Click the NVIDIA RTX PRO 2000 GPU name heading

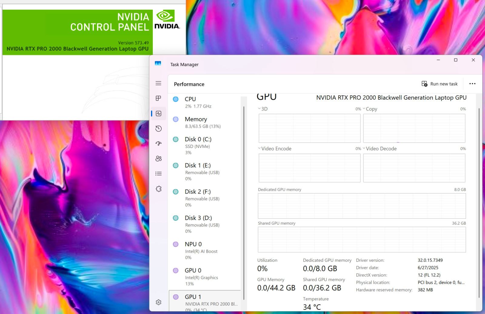pos(391,98)
